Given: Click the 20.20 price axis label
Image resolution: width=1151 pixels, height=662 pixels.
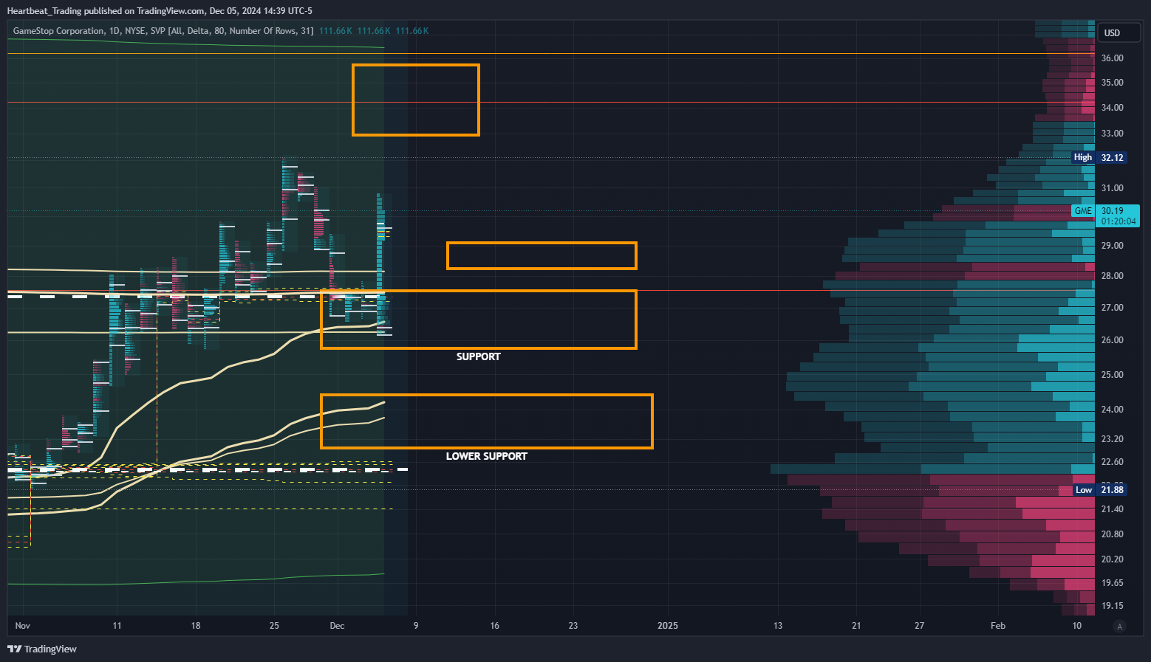Looking at the screenshot, I should tap(1112, 559).
